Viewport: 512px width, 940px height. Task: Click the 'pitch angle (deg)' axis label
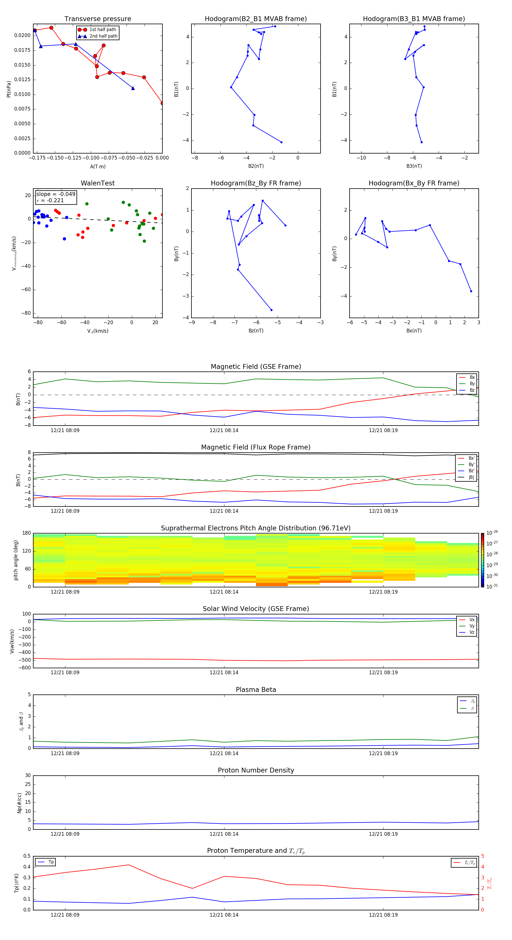coord(16,560)
